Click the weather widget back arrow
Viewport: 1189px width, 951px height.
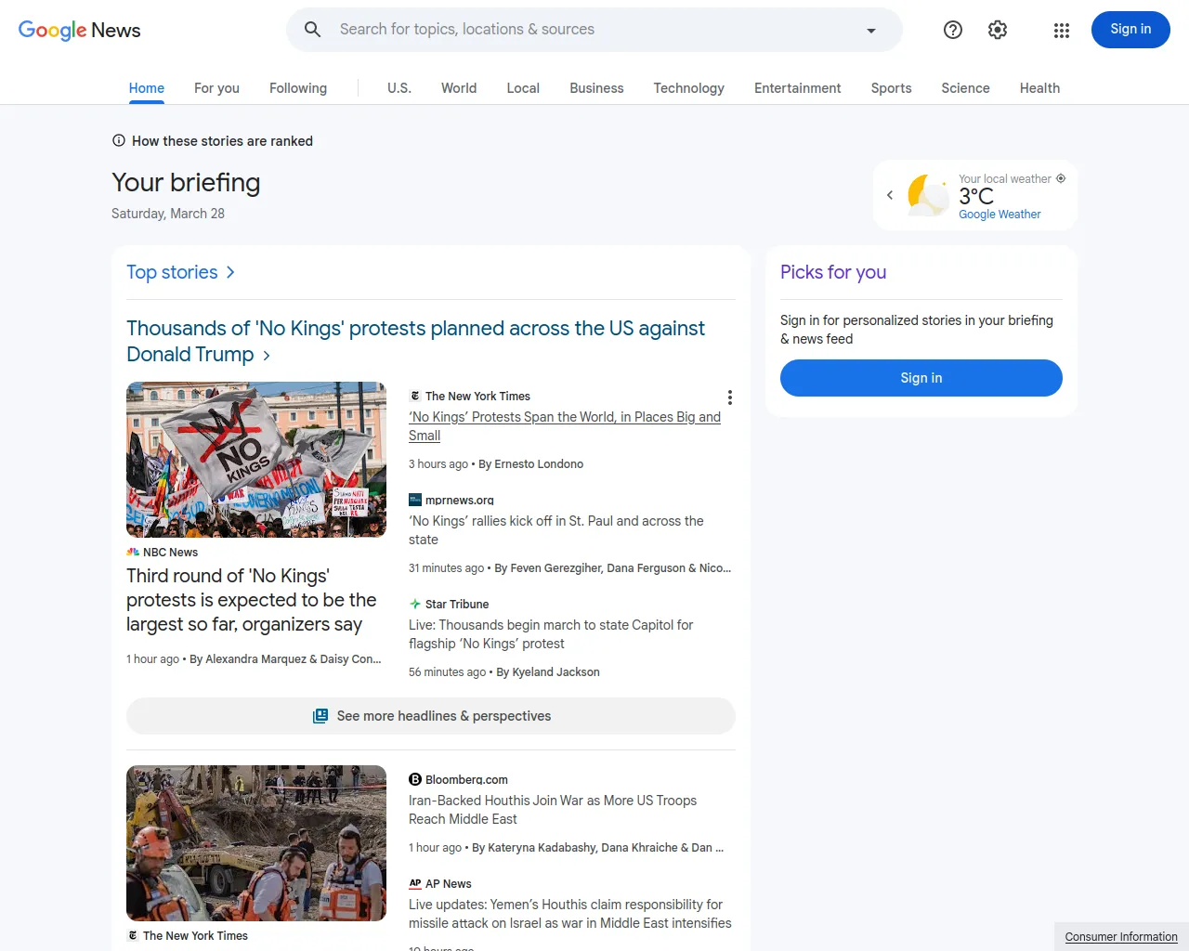tap(889, 195)
